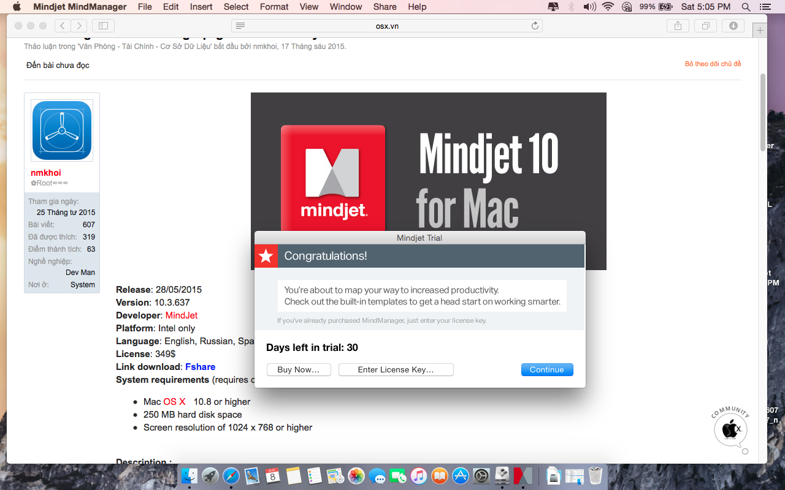Open the Photos app in the Dock
This screenshot has width=785, height=490.
point(356,475)
